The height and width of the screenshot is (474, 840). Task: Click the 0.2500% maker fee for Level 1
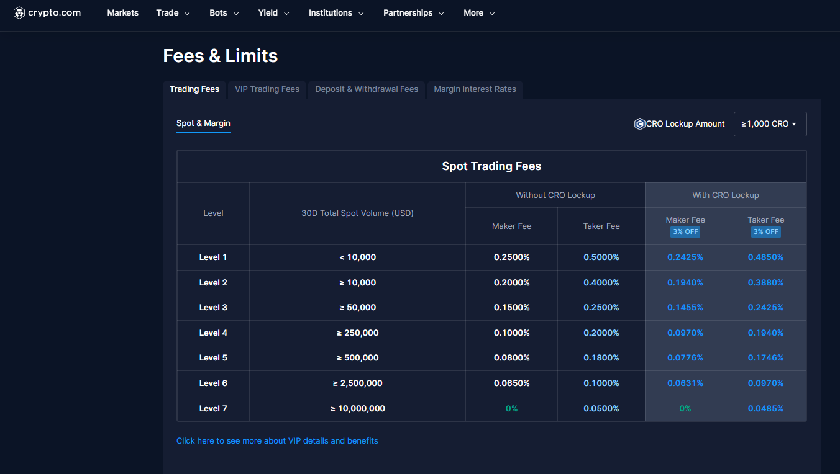512,257
